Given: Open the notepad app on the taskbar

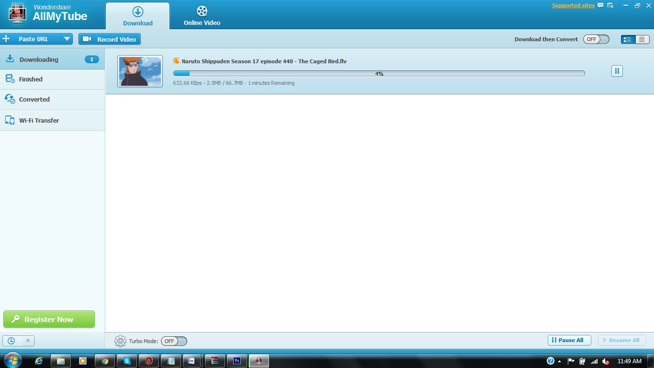Looking at the screenshot, I should point(171,361).
